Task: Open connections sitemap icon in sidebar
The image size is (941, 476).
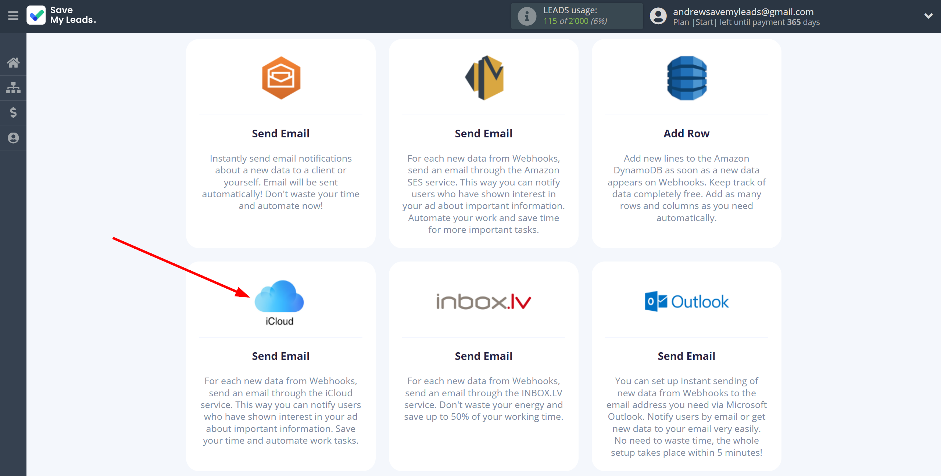Action: tap(13, 88)
